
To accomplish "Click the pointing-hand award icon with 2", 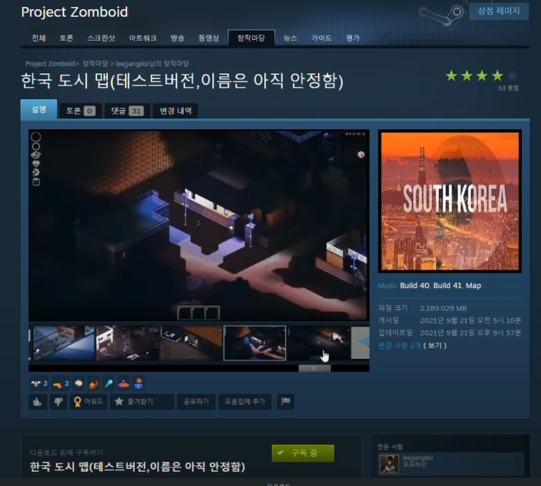I will tap(61, 384).
